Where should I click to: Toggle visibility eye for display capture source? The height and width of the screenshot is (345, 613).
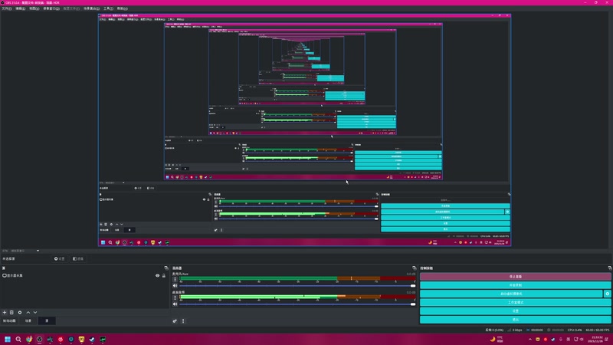[x=158, y=276]
